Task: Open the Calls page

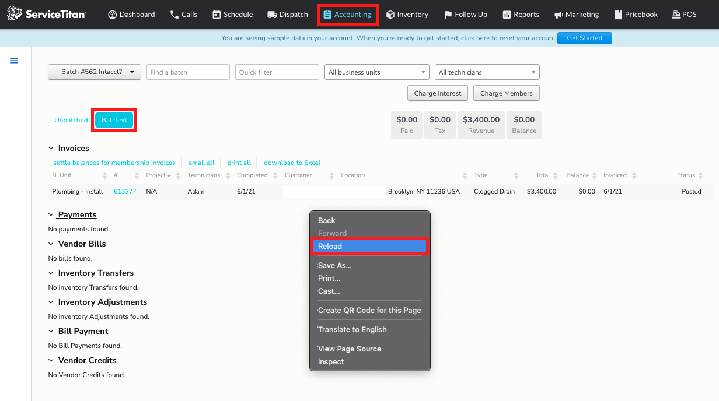Action: click(183, 14)
